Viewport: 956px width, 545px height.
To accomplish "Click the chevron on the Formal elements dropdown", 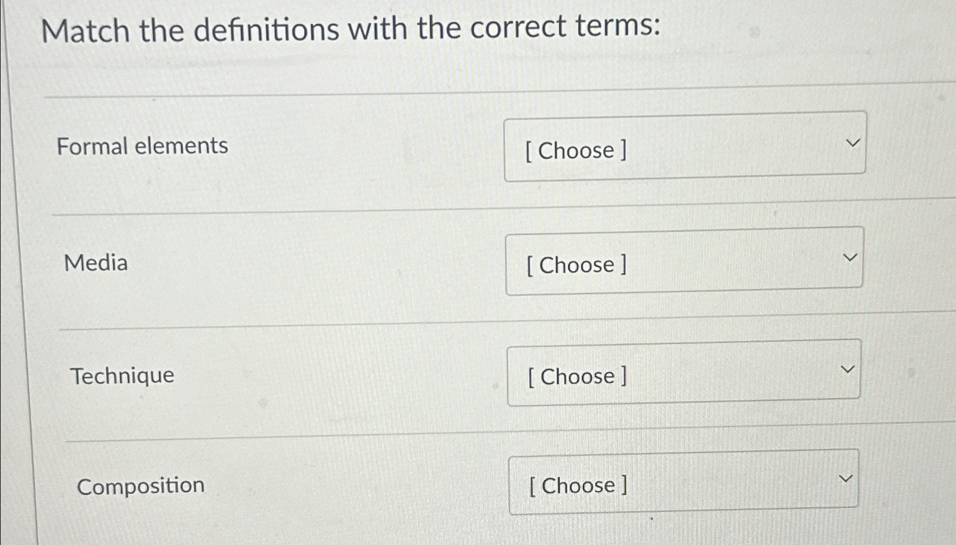I will coord(853,143).
